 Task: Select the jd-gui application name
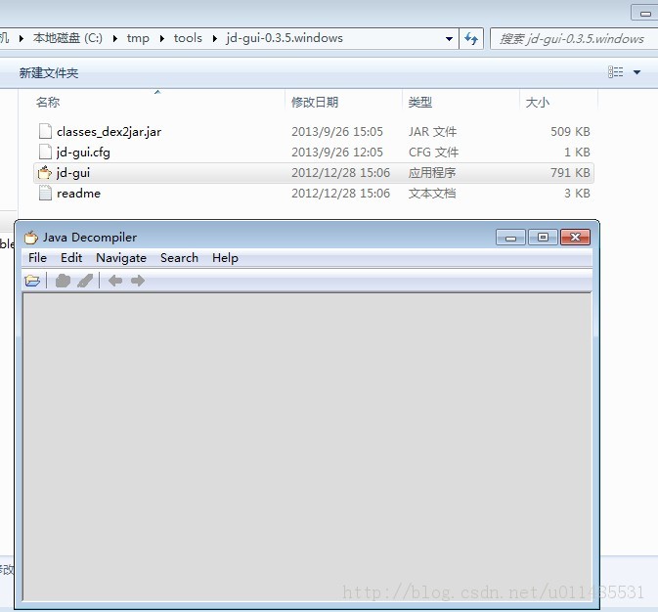[73, 173]
